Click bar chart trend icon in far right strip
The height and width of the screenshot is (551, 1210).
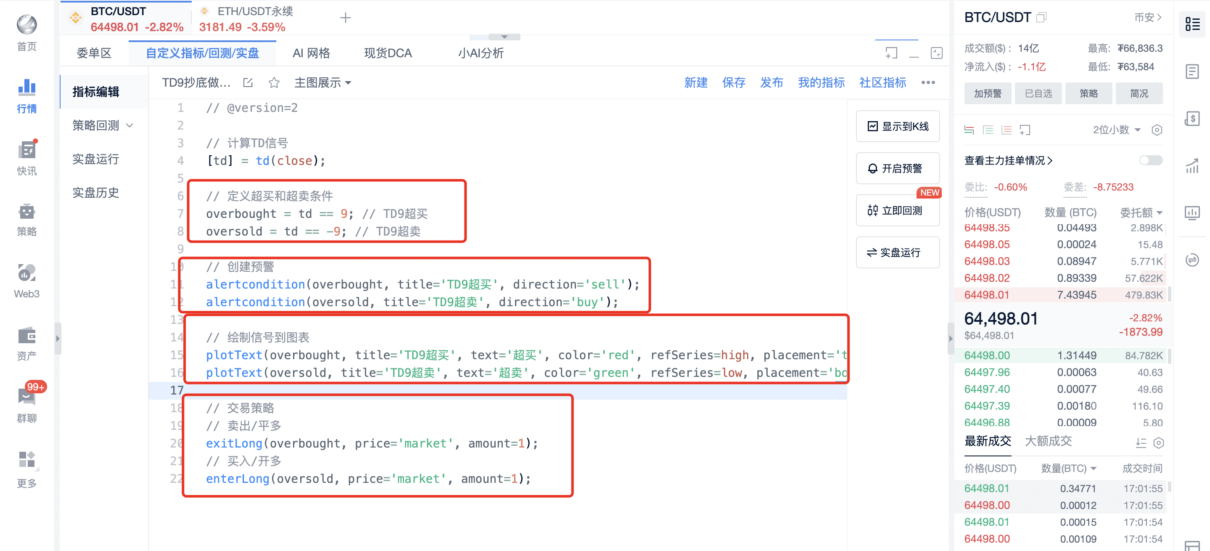click(x=1192, y=165)
